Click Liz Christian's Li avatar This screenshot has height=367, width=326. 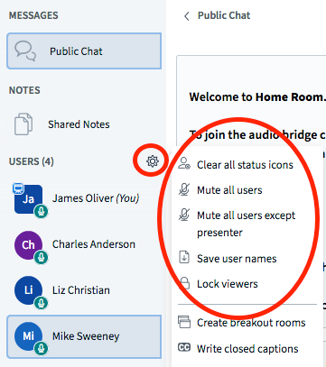(x=28, y=290)
